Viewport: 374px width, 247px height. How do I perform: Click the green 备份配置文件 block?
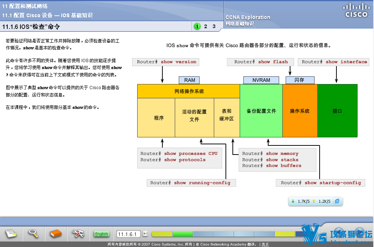pos(261,111)
